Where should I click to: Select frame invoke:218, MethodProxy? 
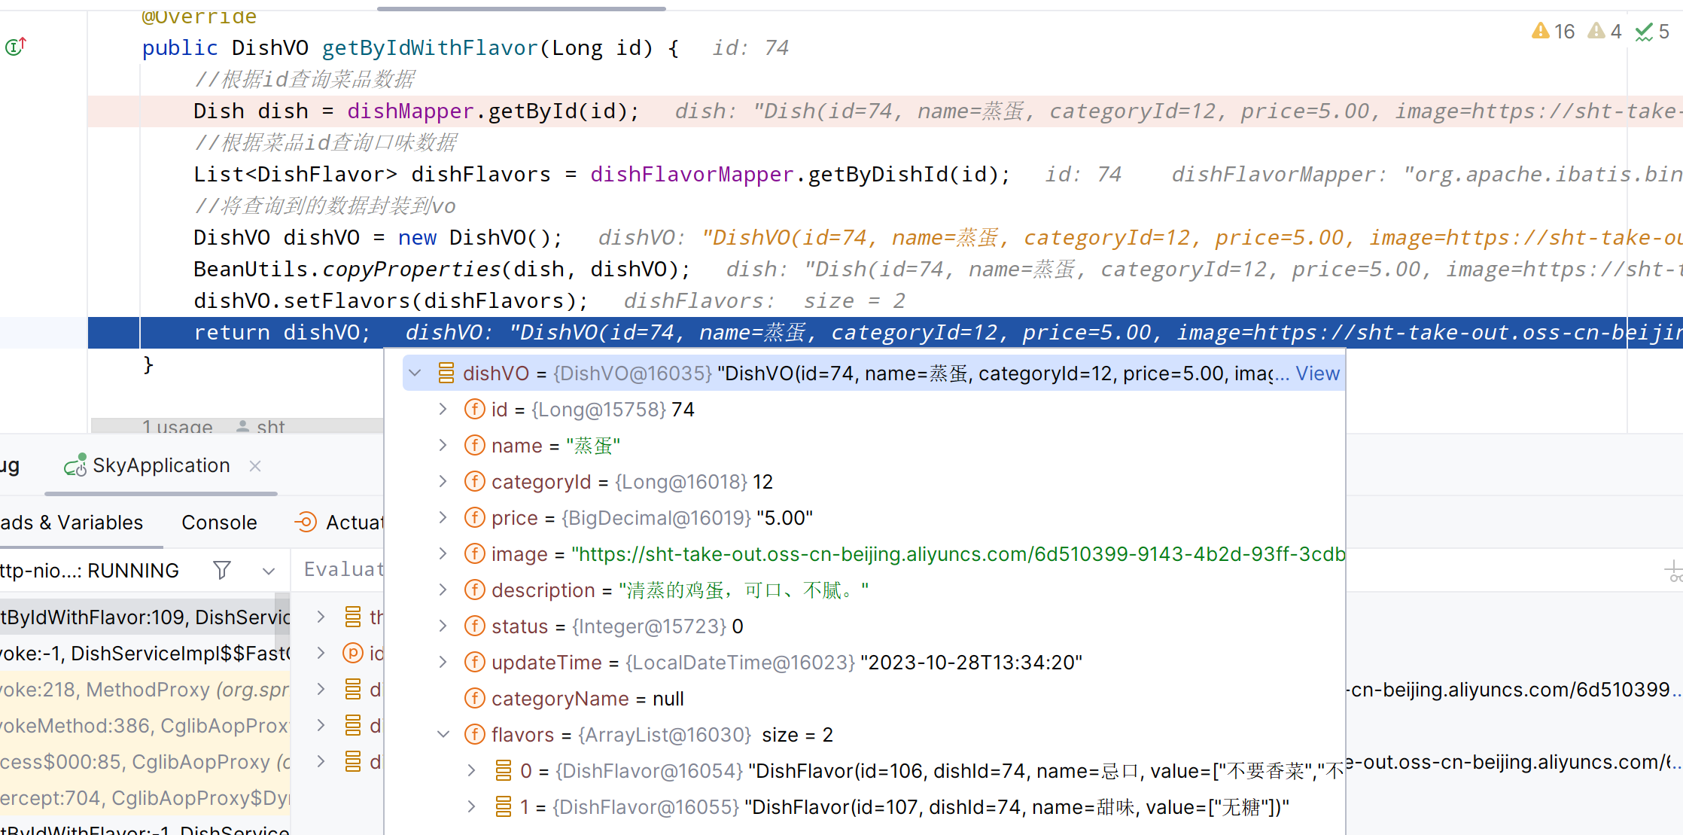(145, 690)
